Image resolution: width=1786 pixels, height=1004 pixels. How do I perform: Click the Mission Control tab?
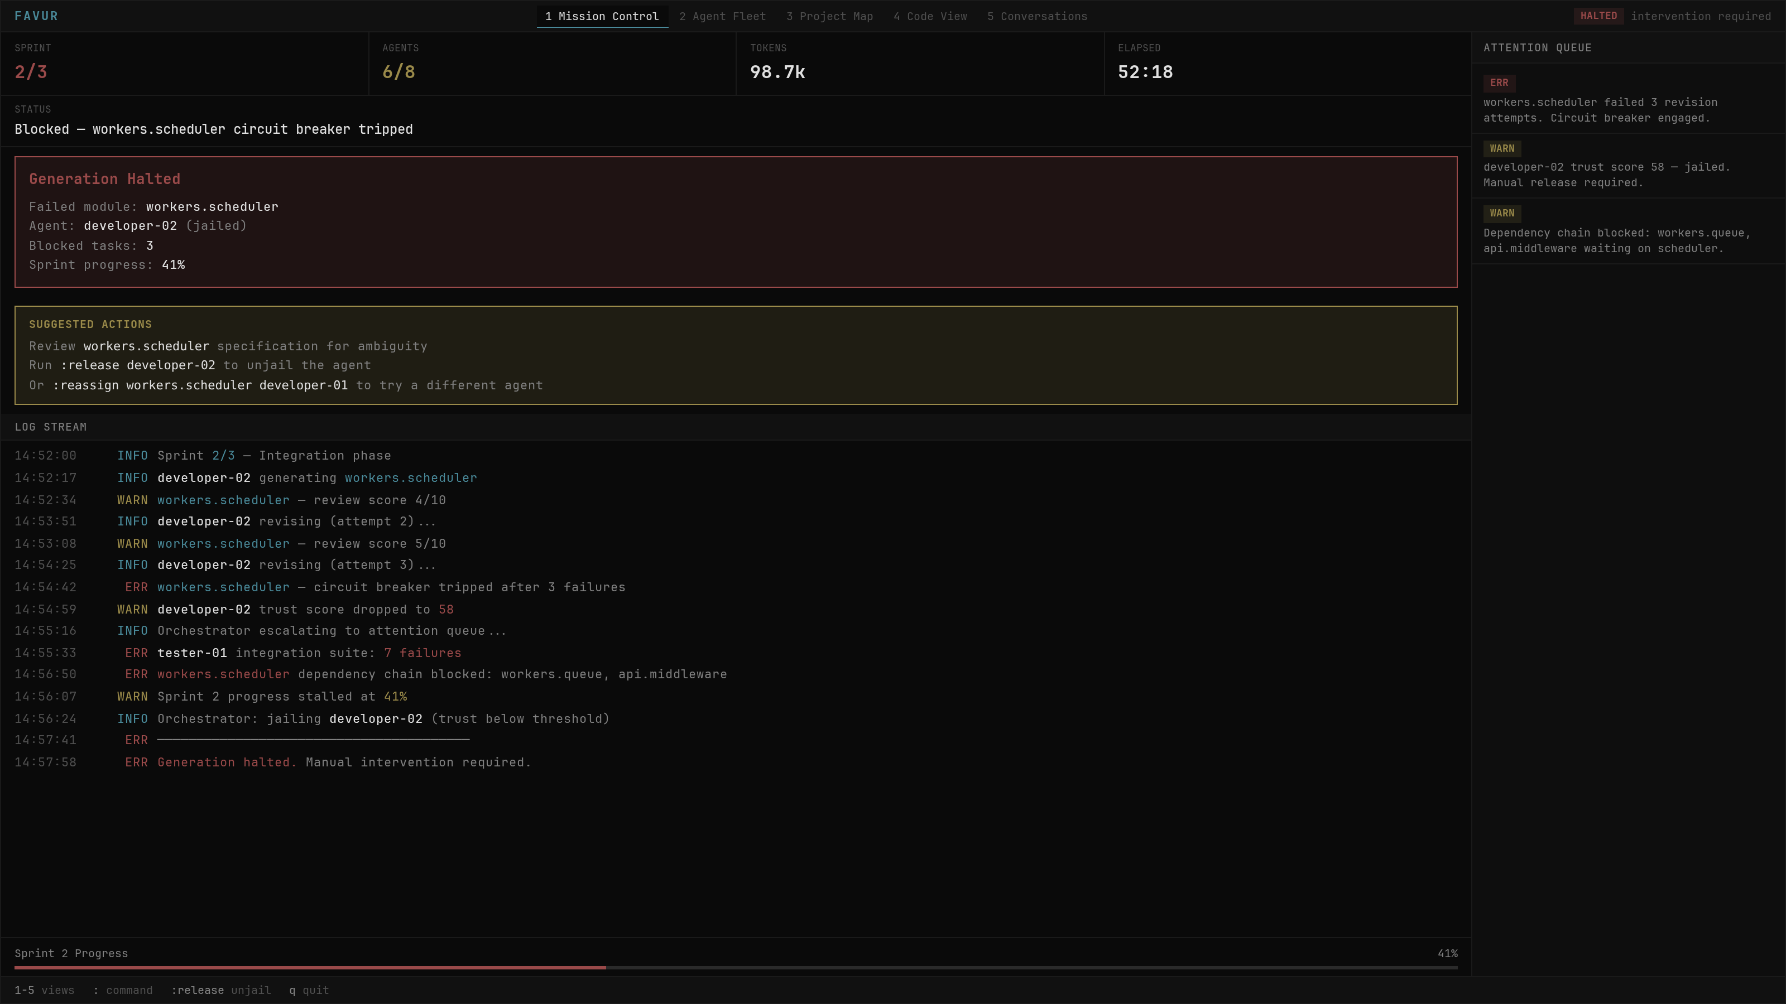602,16
